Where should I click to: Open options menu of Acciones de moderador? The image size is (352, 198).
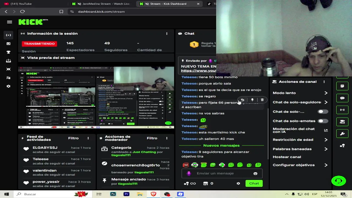click(x=167, y=138)
